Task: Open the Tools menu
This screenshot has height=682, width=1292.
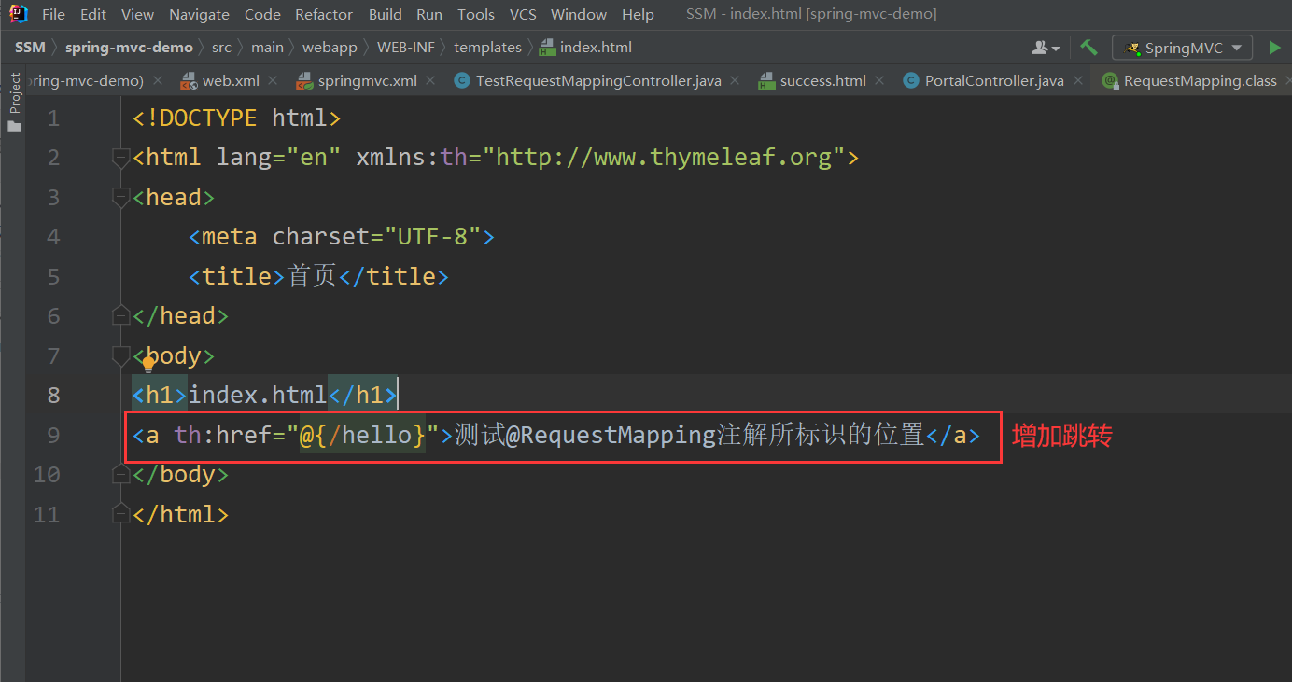Action: pos(476,14)
